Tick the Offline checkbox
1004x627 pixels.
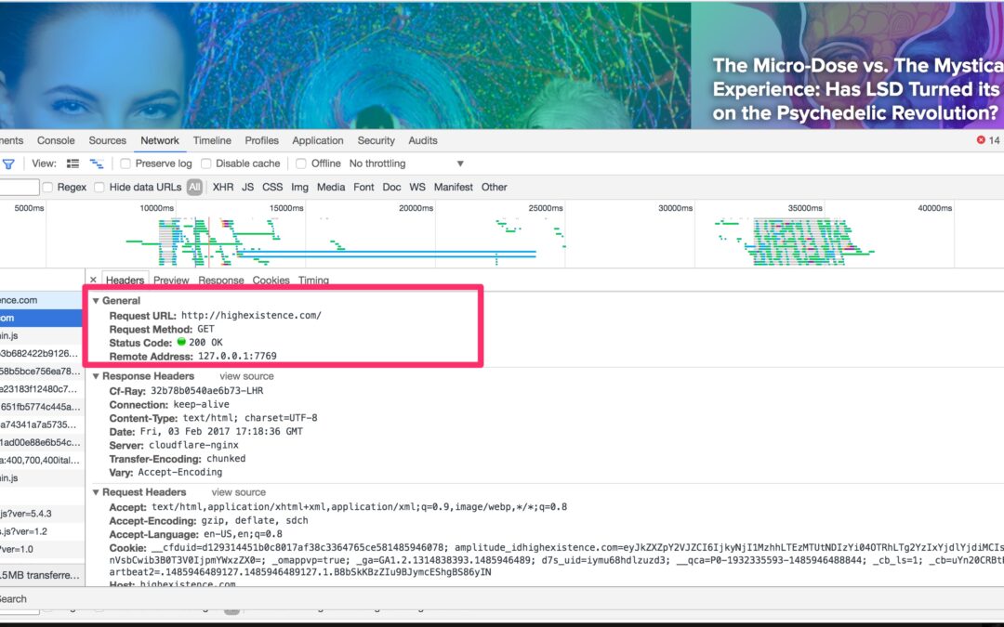[x=301, y=163]
